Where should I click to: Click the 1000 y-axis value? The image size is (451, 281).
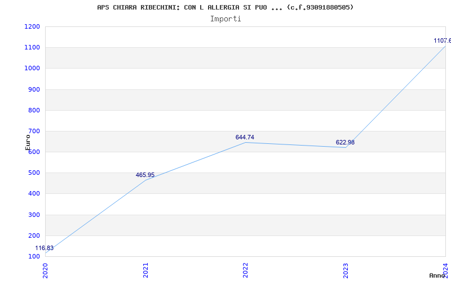(32, 68)
